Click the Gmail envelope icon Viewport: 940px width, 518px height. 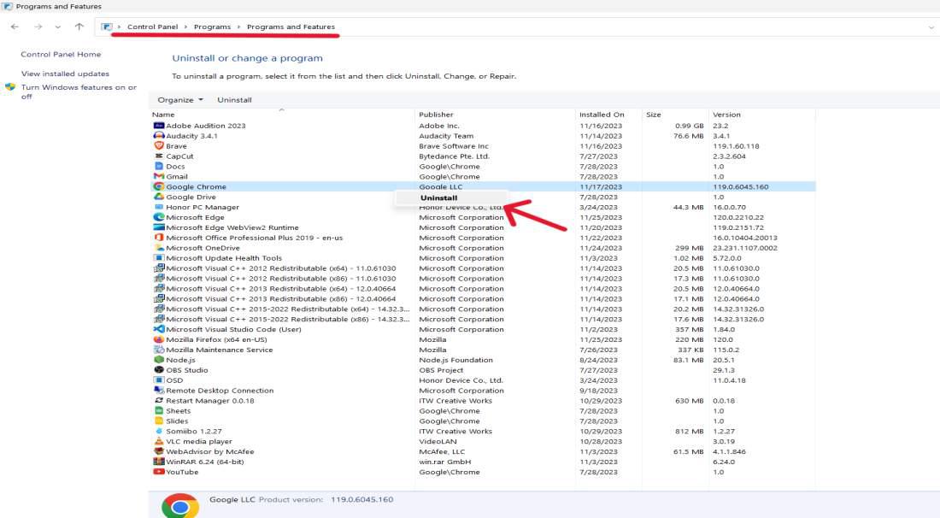[159, 177]
